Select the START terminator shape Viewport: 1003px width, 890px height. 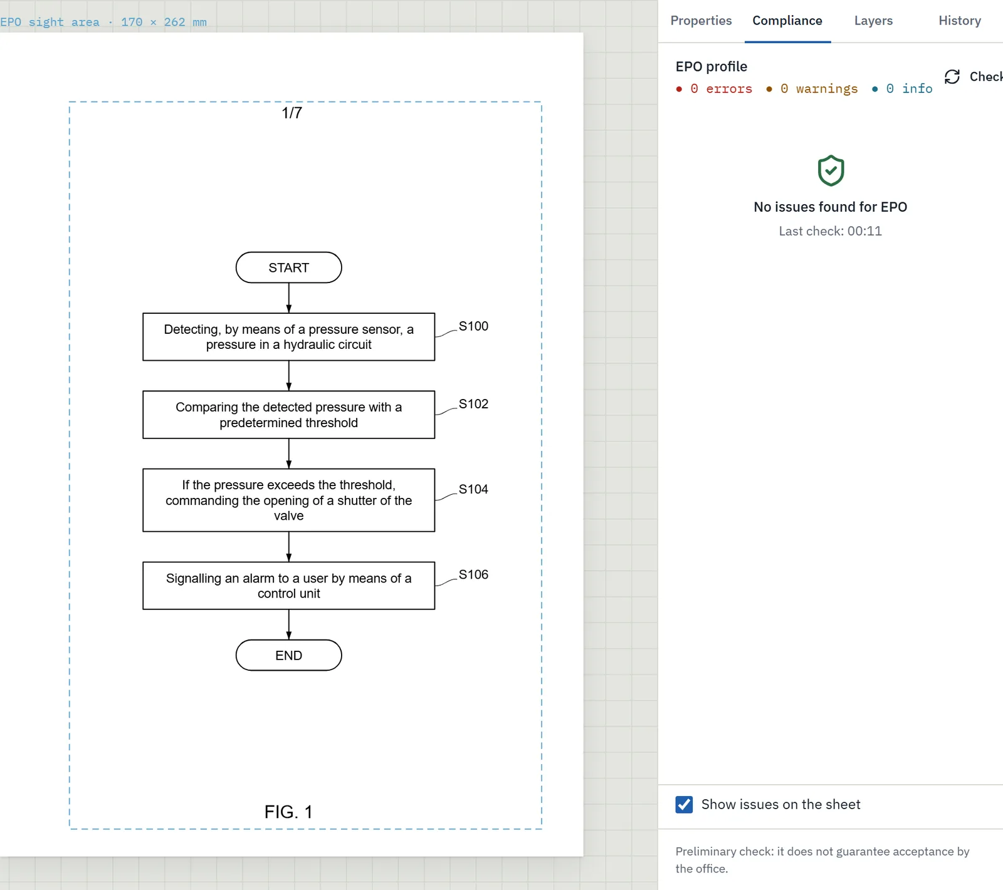pyautogui.click(x=289, y=267)
